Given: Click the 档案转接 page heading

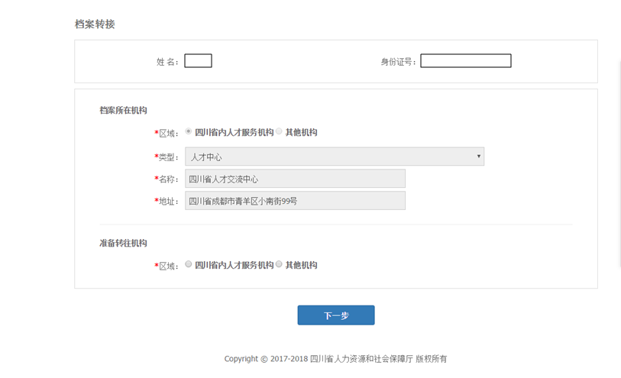Looking at the screenshot, I should pyautogui.click(x=95, y=24).
